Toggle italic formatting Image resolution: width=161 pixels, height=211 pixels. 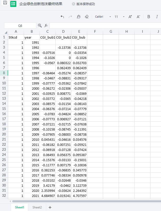pos(157,17)
